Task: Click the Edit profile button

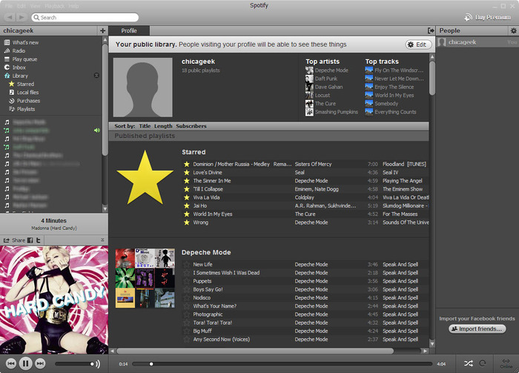Action: [x=418, y=44]
